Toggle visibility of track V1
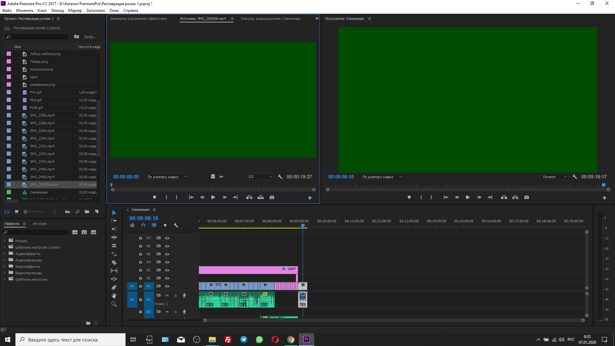The image size is (615, 346). [167, 286]
